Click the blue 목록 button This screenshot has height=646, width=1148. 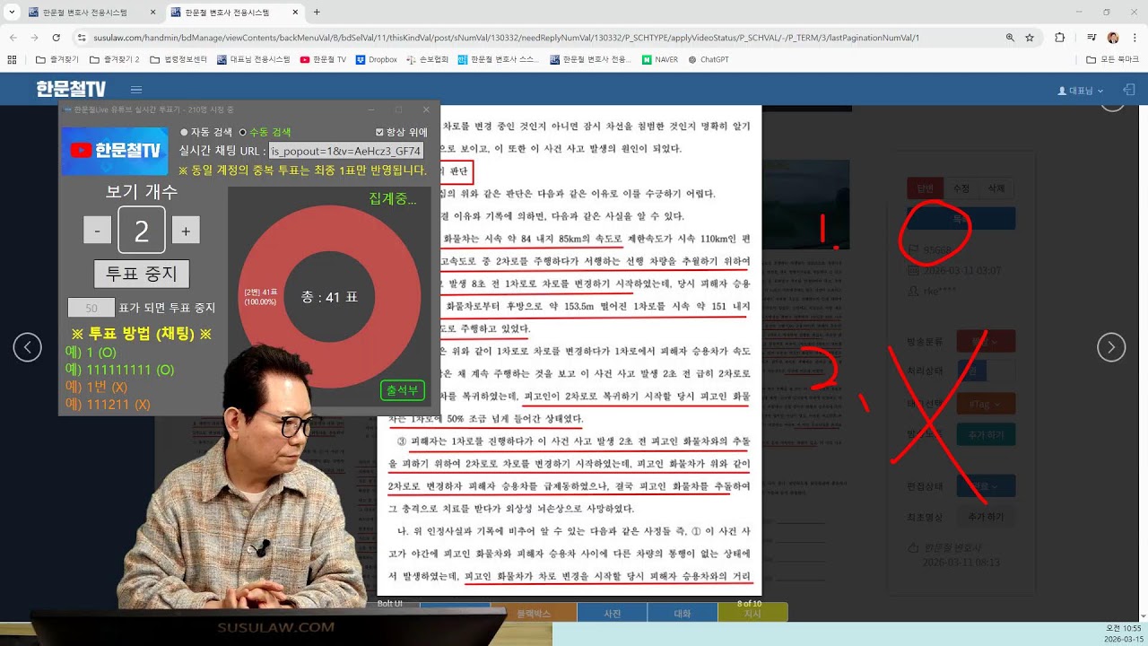coord(961,218)
